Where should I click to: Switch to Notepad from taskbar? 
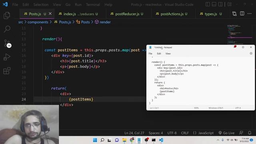coord(139,140)
